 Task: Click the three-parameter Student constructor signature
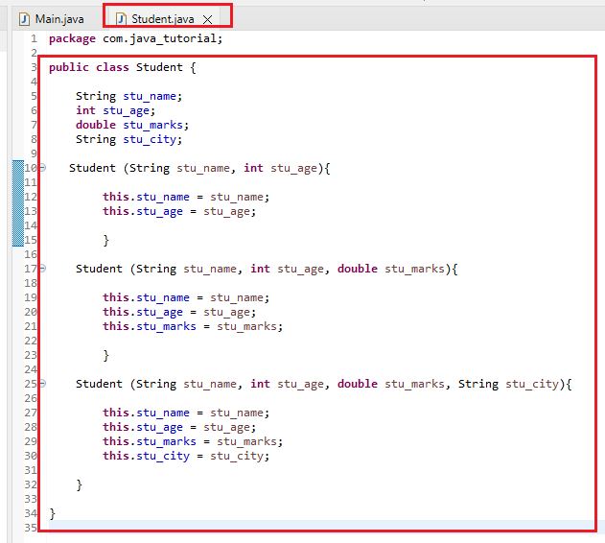click(267, 269)
